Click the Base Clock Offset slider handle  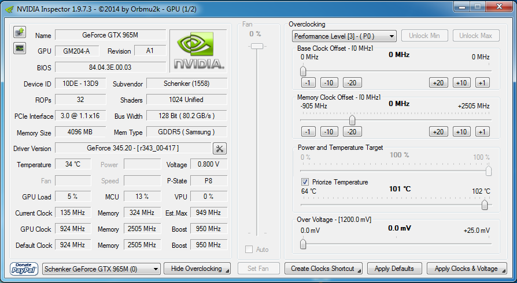click(x=303, y=71)
